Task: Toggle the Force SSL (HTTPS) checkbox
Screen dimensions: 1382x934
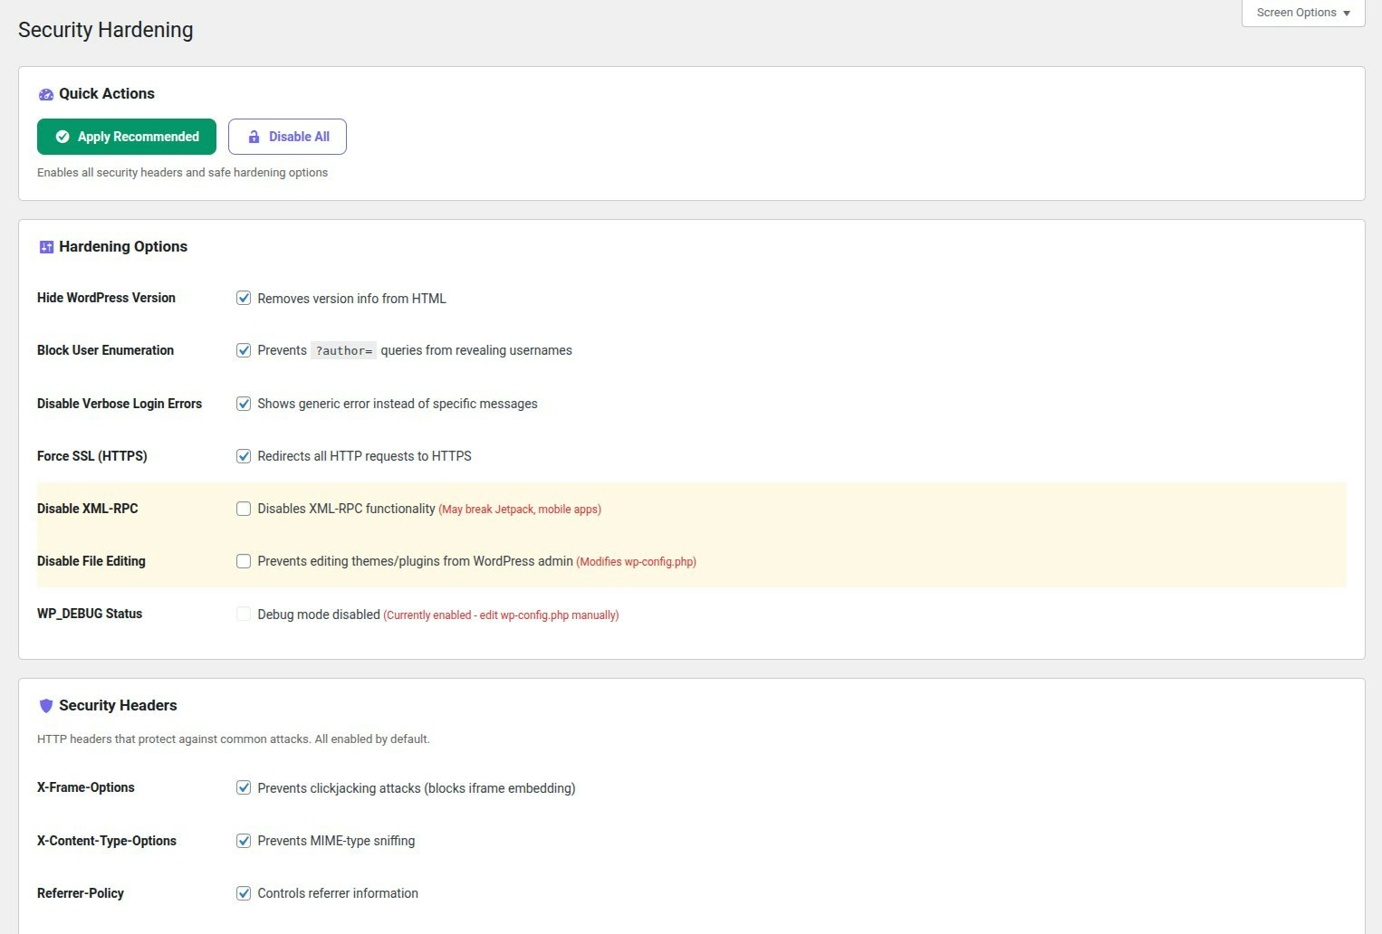Action: pos(244,456)
